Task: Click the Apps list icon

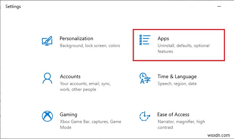Action: (145, 40)
